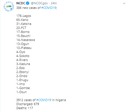Open the NCDC profile avatar

9,6
